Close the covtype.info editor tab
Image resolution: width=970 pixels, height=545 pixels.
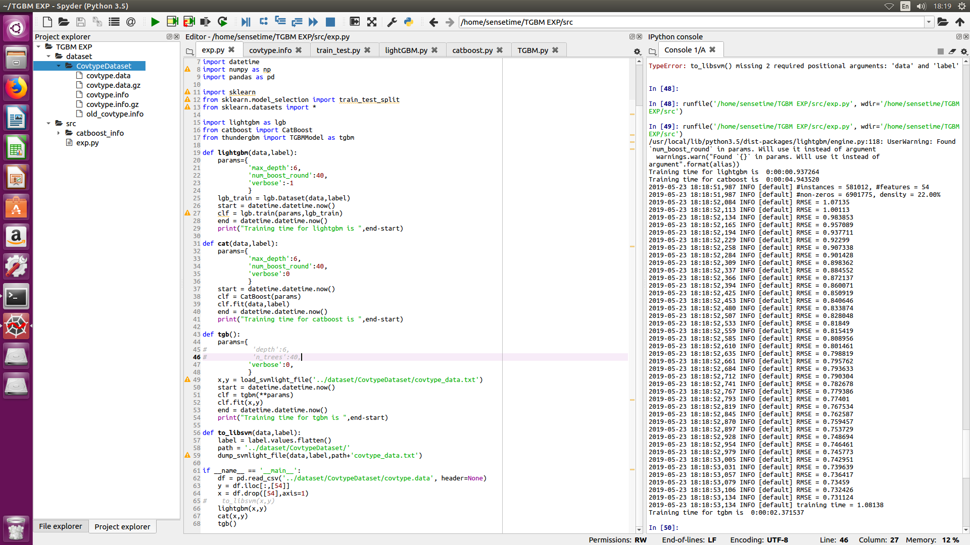click(299, 50)
